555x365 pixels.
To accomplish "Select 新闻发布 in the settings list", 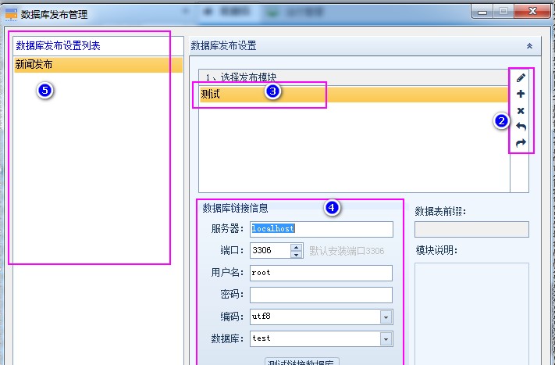I will 98,65.
